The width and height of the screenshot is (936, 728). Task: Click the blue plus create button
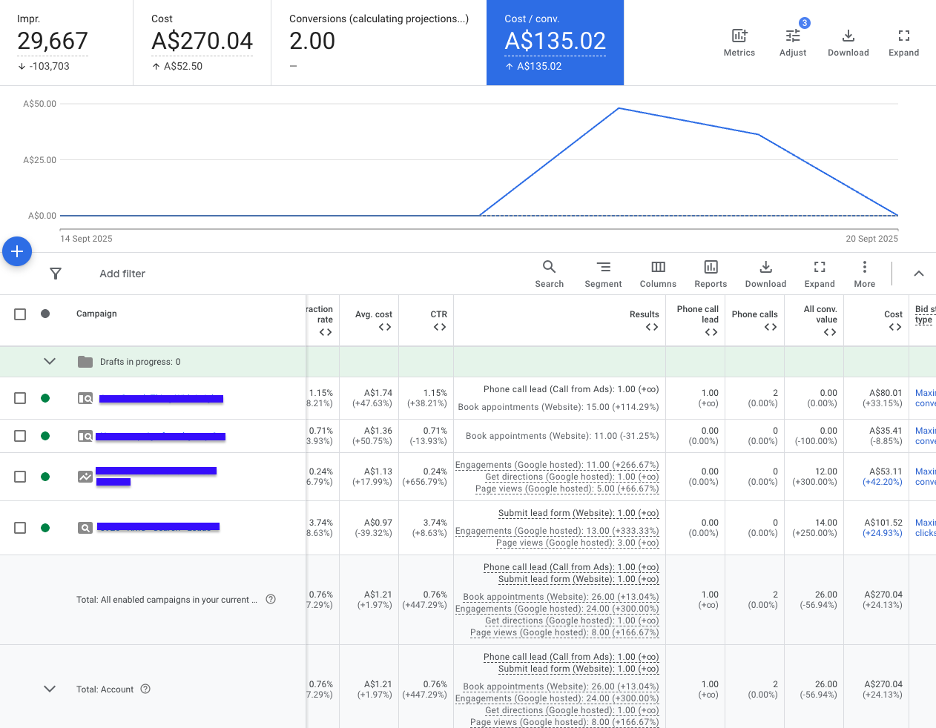click(17, 251)
